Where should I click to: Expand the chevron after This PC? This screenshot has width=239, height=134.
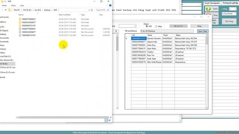tap(22, 10)
